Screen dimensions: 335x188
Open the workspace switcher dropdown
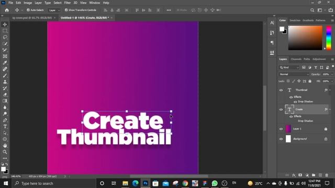[321, 10]
